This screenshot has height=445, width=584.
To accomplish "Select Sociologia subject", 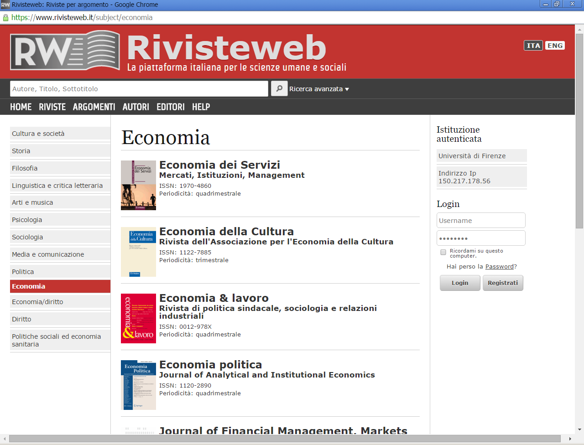I will (x=60, y=237).
